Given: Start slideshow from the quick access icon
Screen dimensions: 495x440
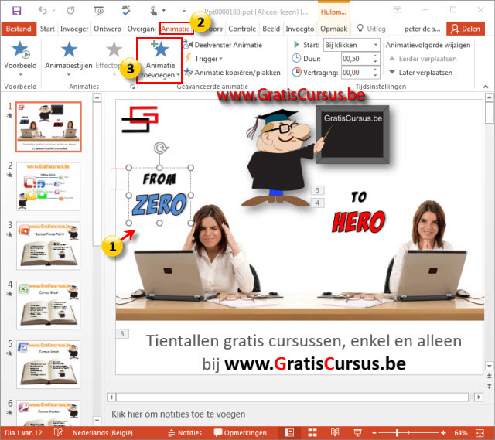Looking at the screenshot, I should pyautogui.click(x=99, y=11).
